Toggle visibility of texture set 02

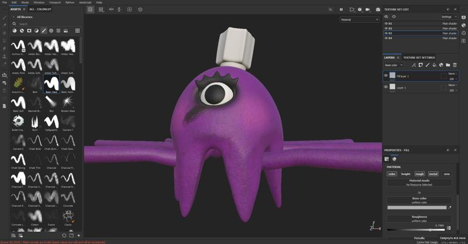click(x=386, y=28)
